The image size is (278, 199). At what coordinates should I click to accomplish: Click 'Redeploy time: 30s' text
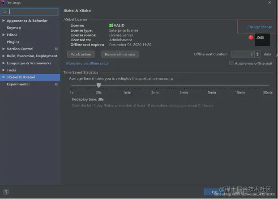pos(88,99)
